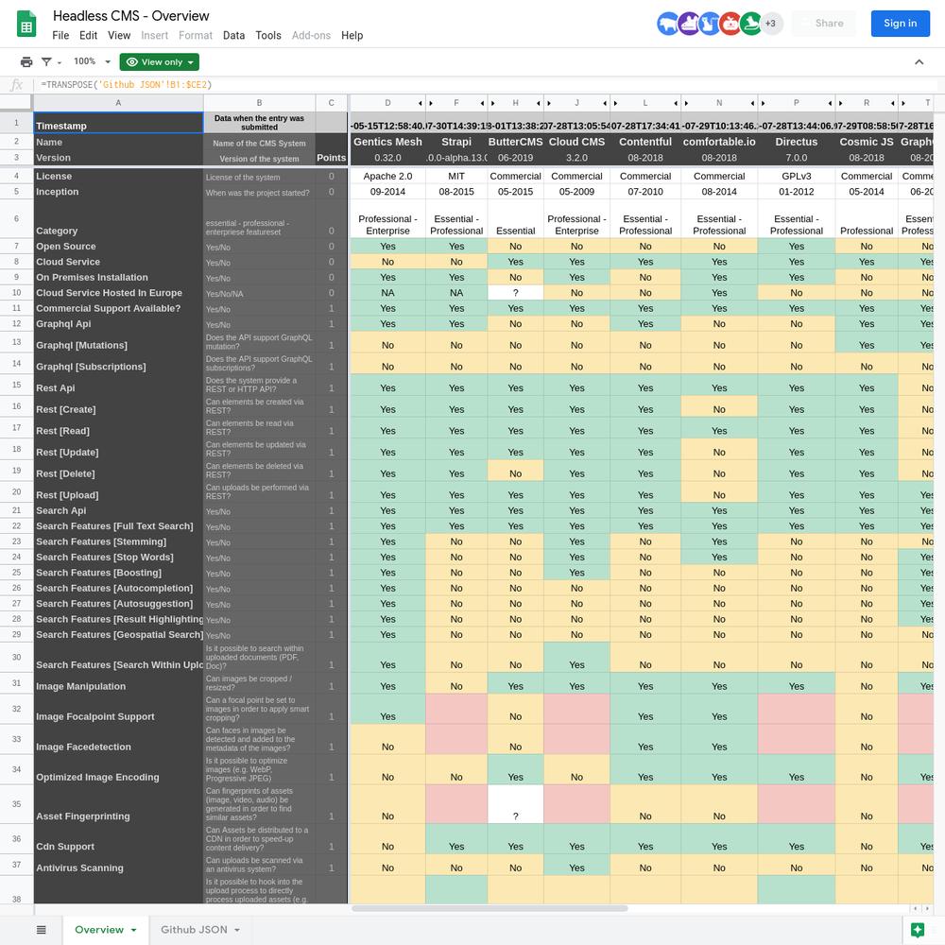Expand hidden column left of column J

(548, 103)
